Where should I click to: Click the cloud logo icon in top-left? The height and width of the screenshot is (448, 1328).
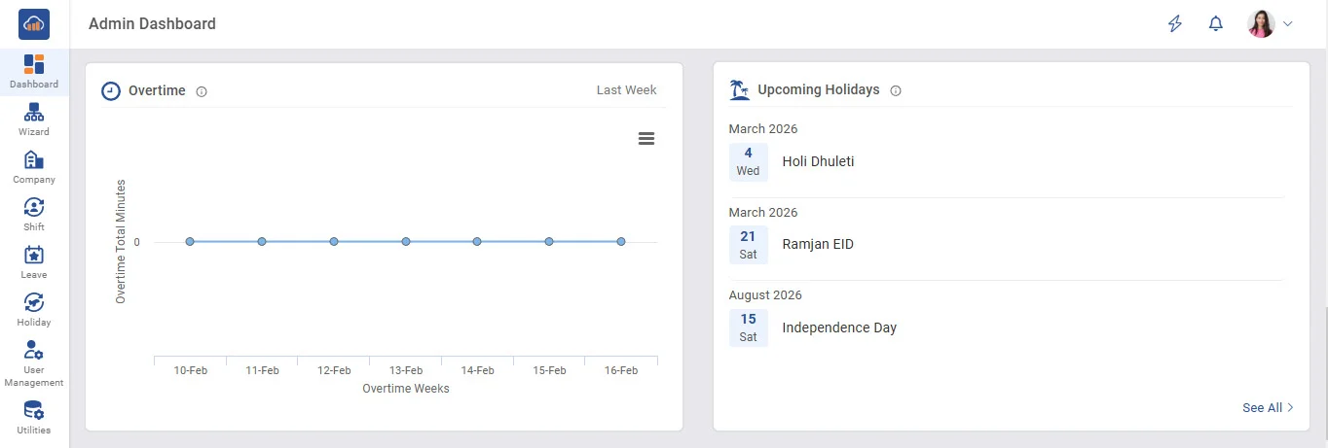(34, 24)
